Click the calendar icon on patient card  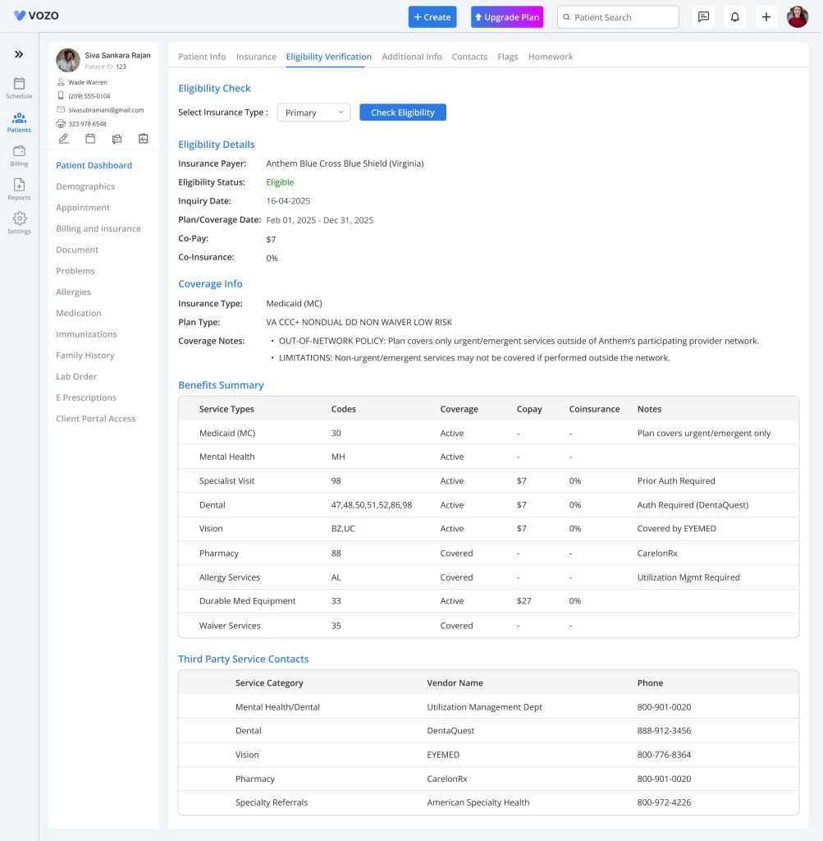[90, 139]
